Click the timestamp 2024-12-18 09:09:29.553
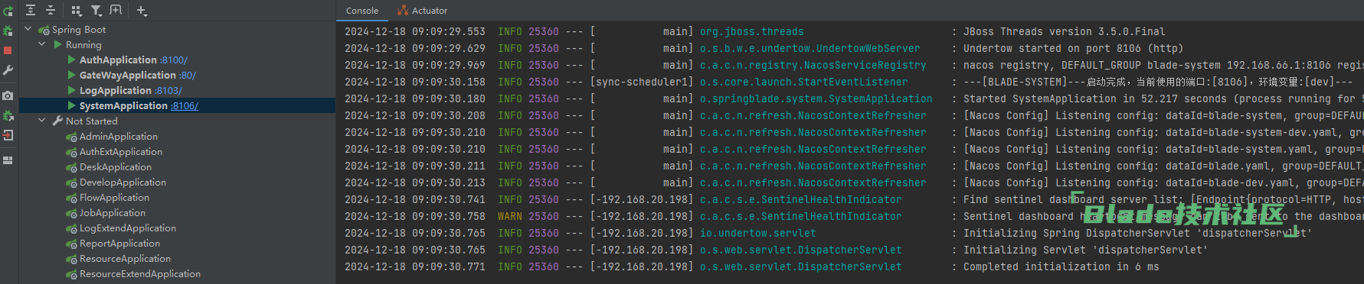1364x284 pixels. point(415,31)
